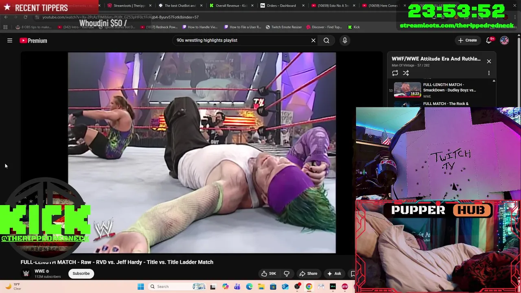Open the YouTube guide hamburger menu
This screenshot has height=293, width=521.
pyautogui.click(x=10, y=40)
